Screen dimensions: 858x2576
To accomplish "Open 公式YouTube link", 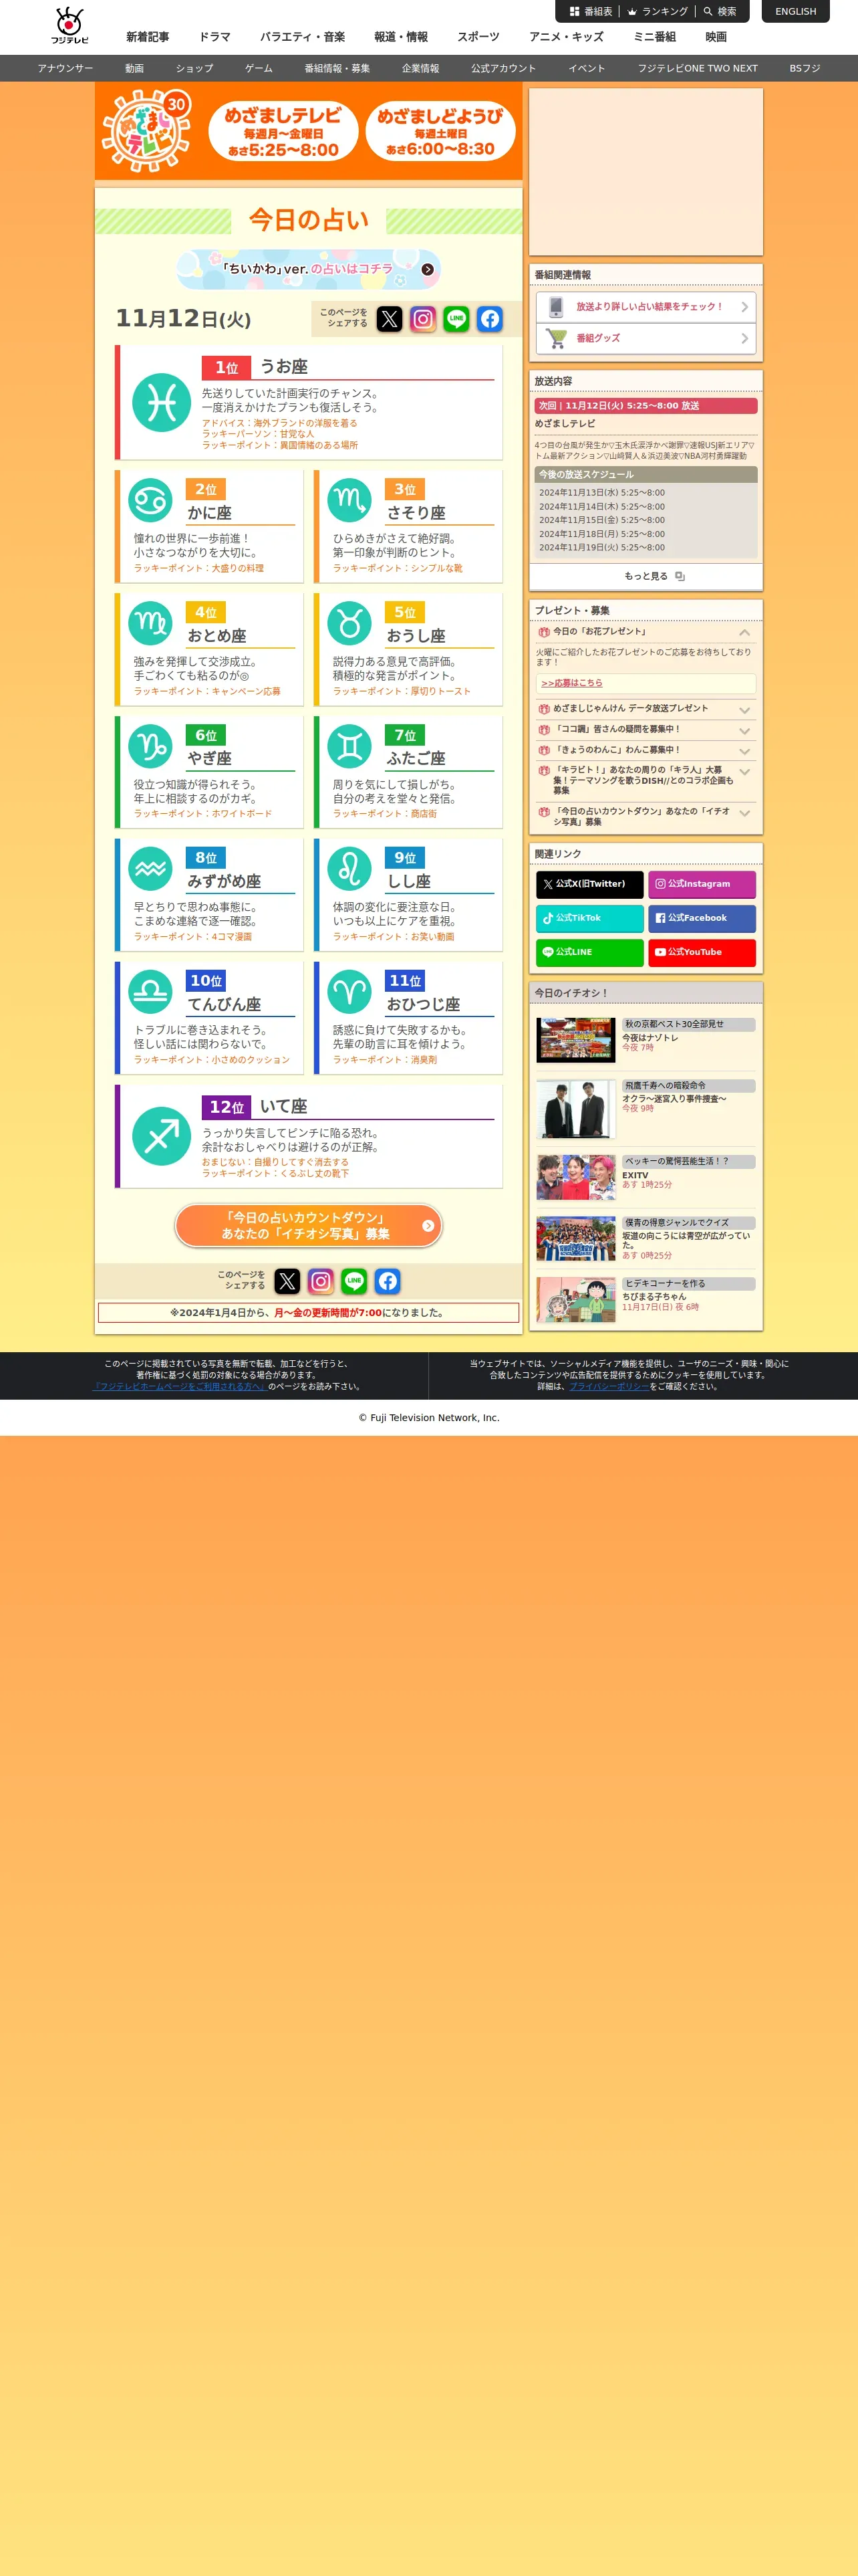I will tap(701, 952).
